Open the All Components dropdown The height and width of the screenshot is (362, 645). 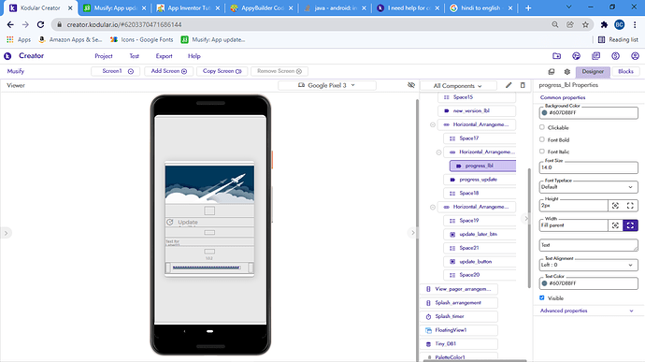(457, 86)
